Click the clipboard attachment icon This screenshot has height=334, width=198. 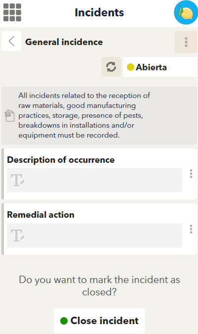9,115
